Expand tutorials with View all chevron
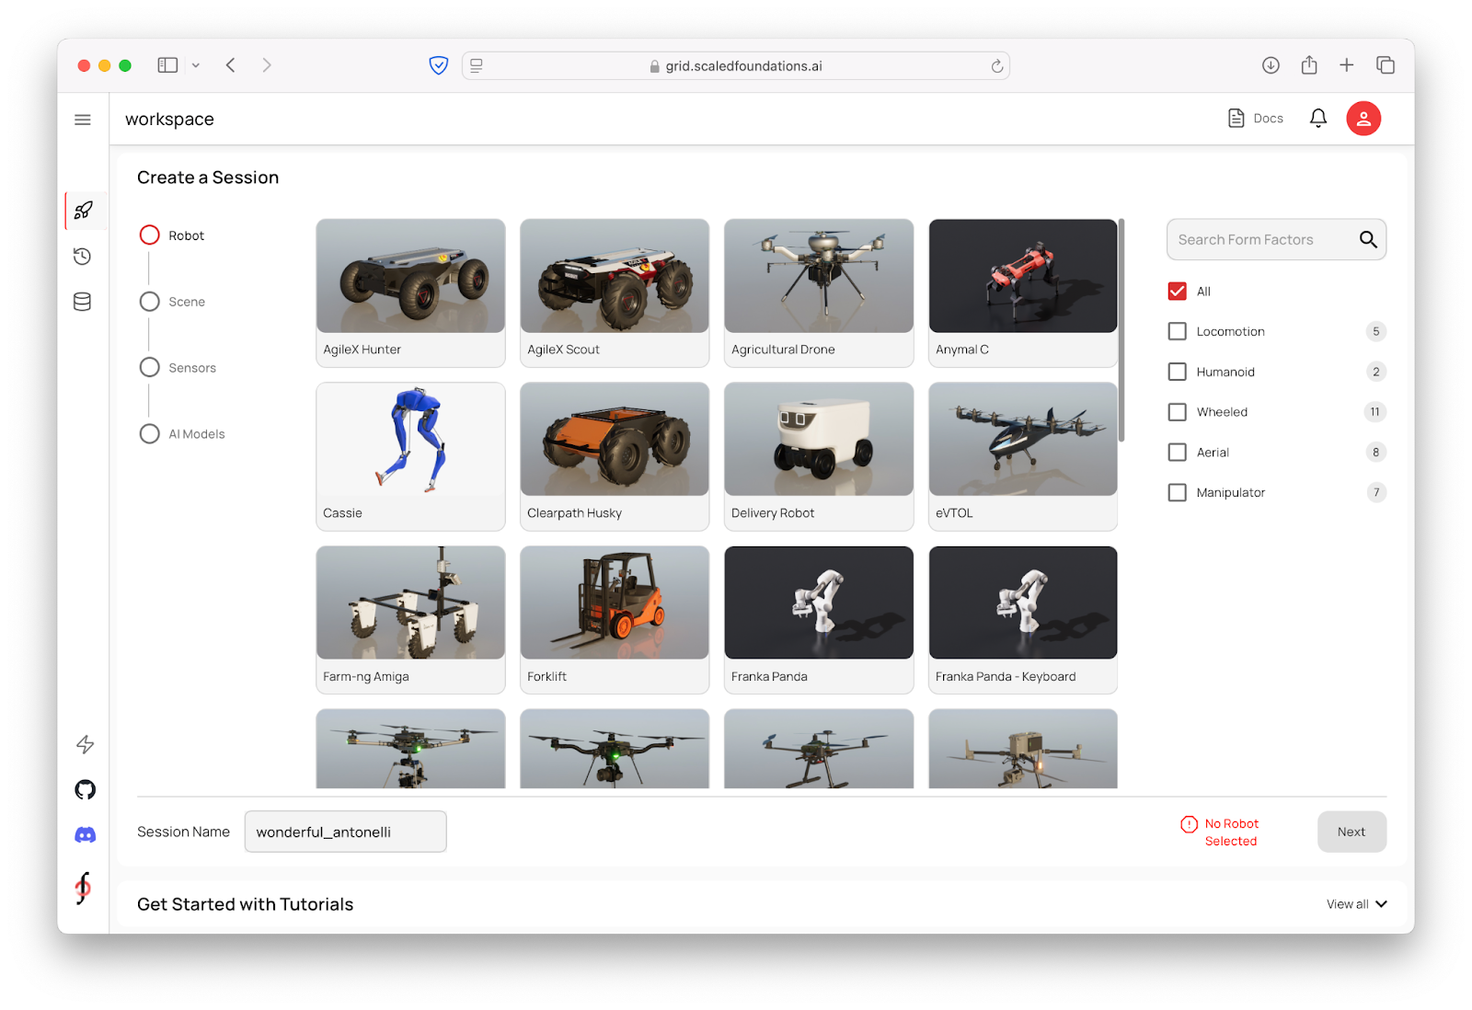 coord(1380,904)
